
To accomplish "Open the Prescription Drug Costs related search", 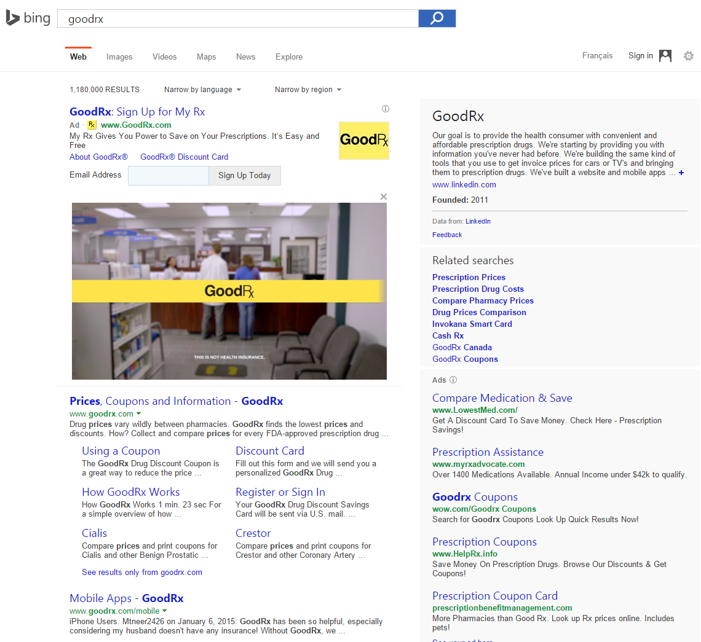I will 478,289.
